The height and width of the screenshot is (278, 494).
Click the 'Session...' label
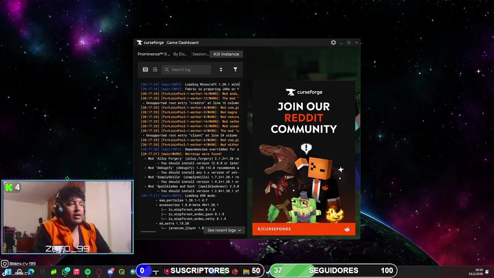(x=200, y=54)
